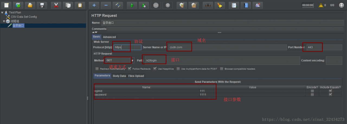Clear results with the single broom icon

click(x=182, y=5)
